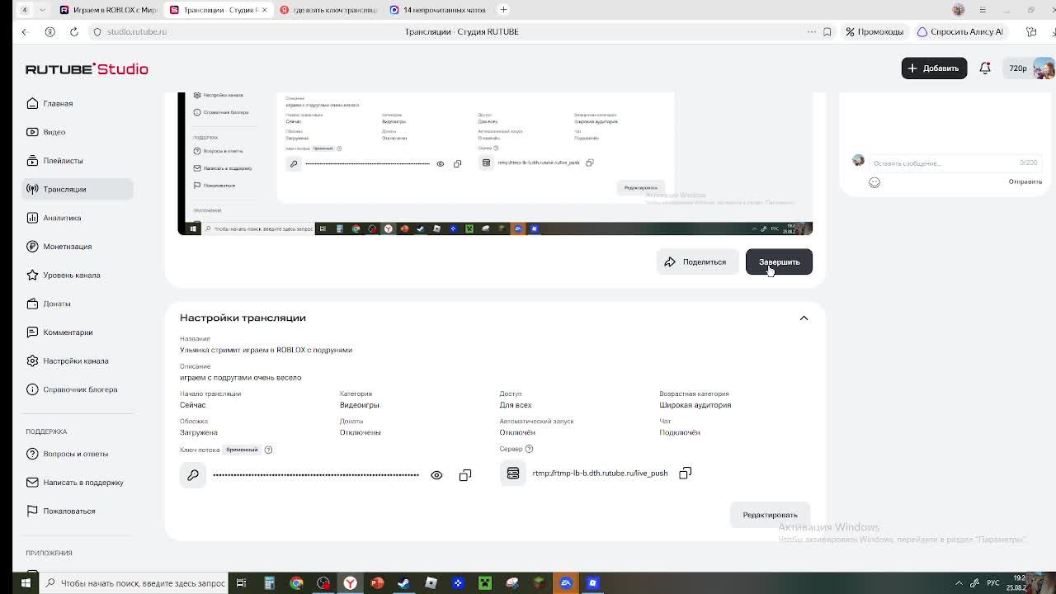Select rtmp://rtmp-lb-b.dth.rutube.ru/live_push text
Screen dimensions: 1056x594
click(x=600, y=474)
